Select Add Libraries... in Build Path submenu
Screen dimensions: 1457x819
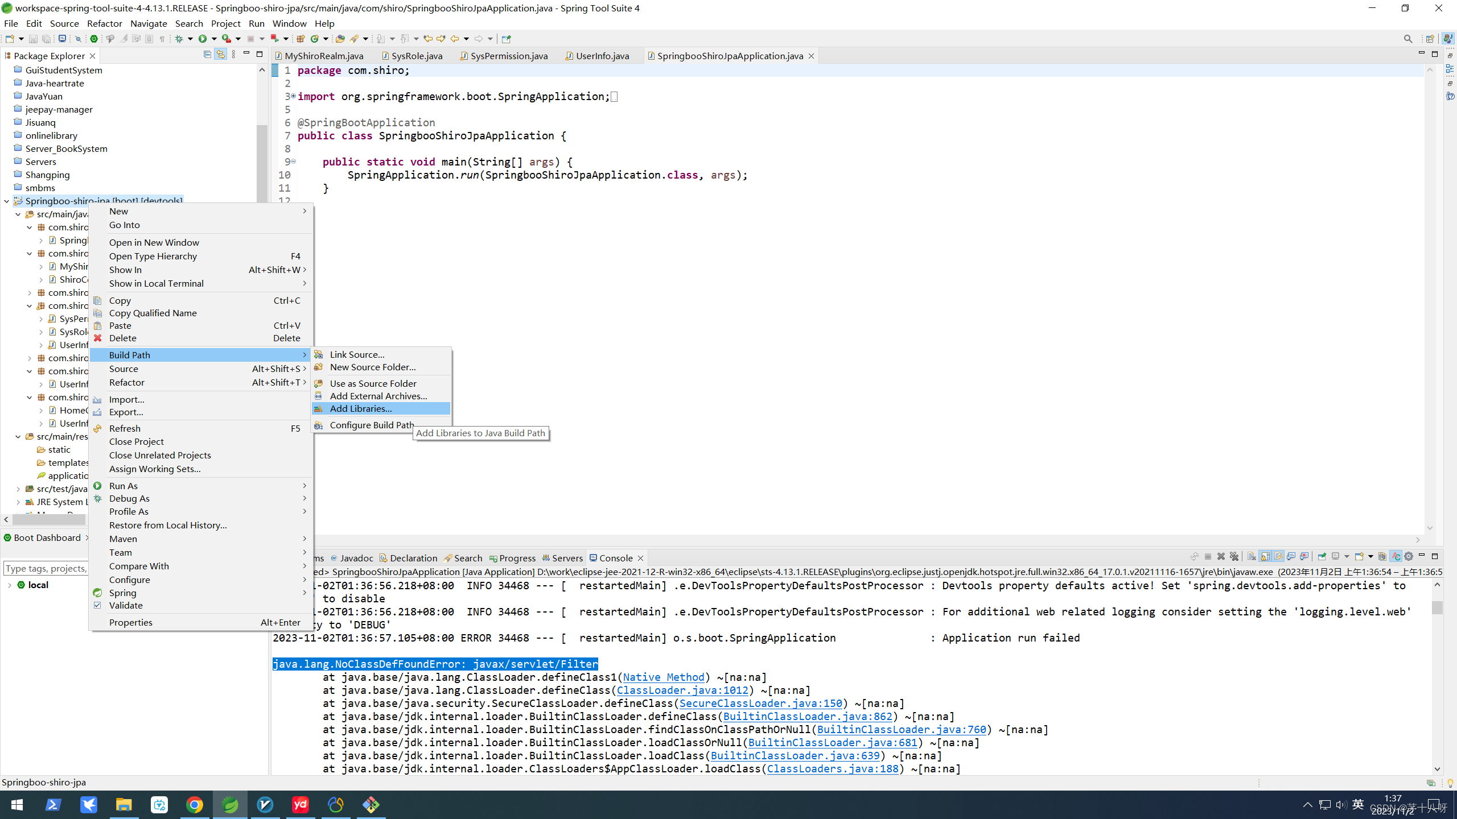pyautogui.click(x=360, y=408)
